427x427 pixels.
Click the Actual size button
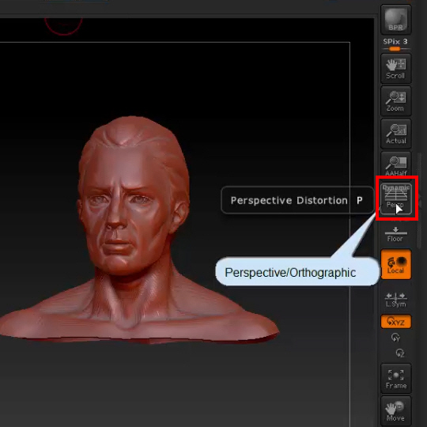pos(395,134)
